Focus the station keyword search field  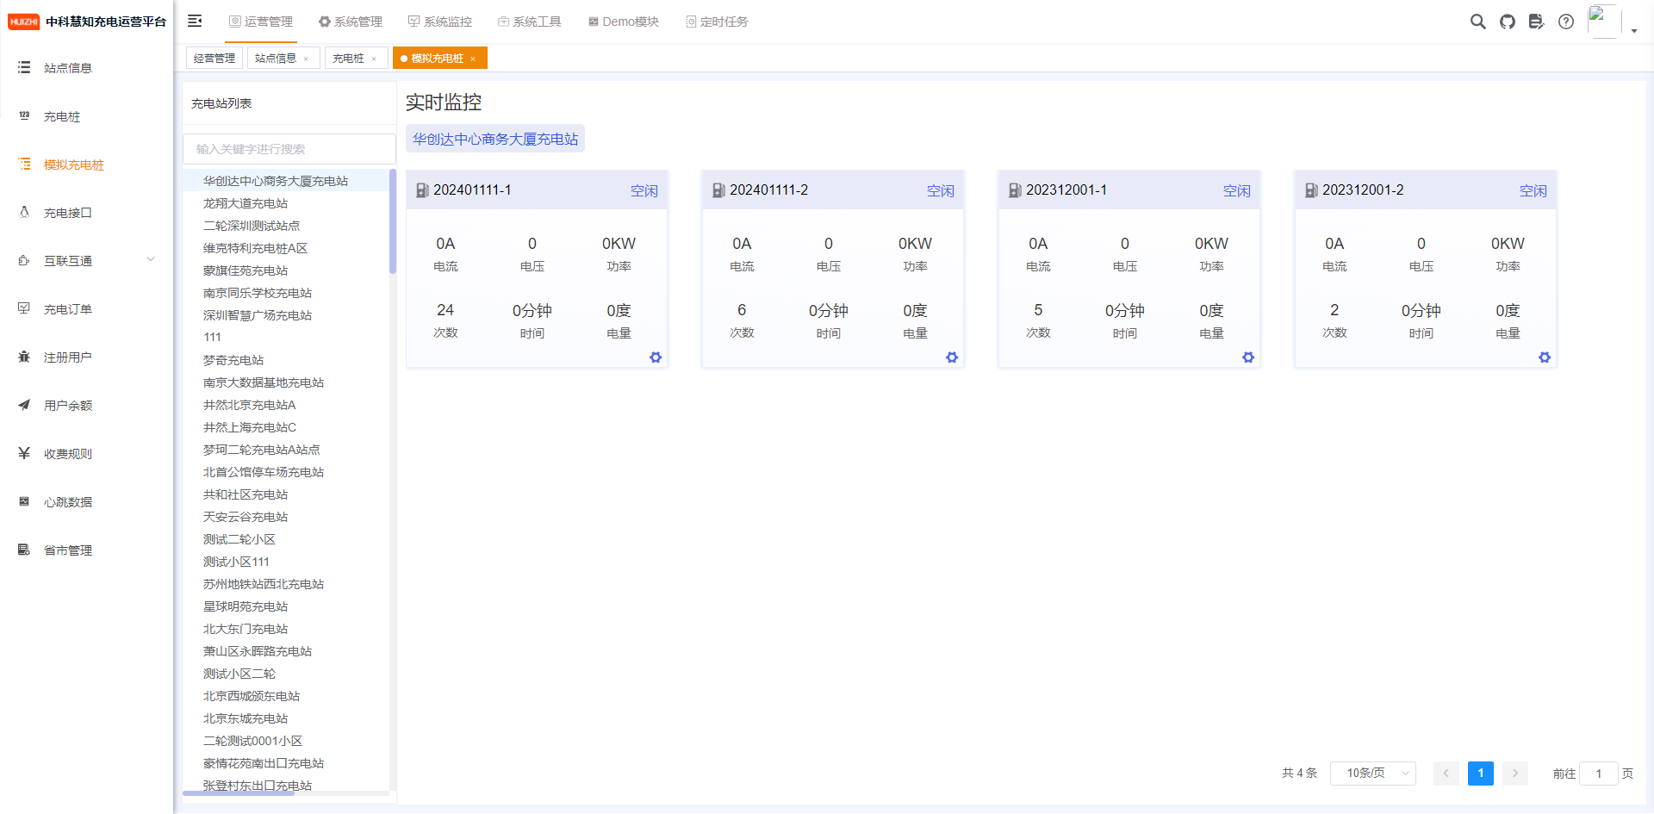coord(289,149)
